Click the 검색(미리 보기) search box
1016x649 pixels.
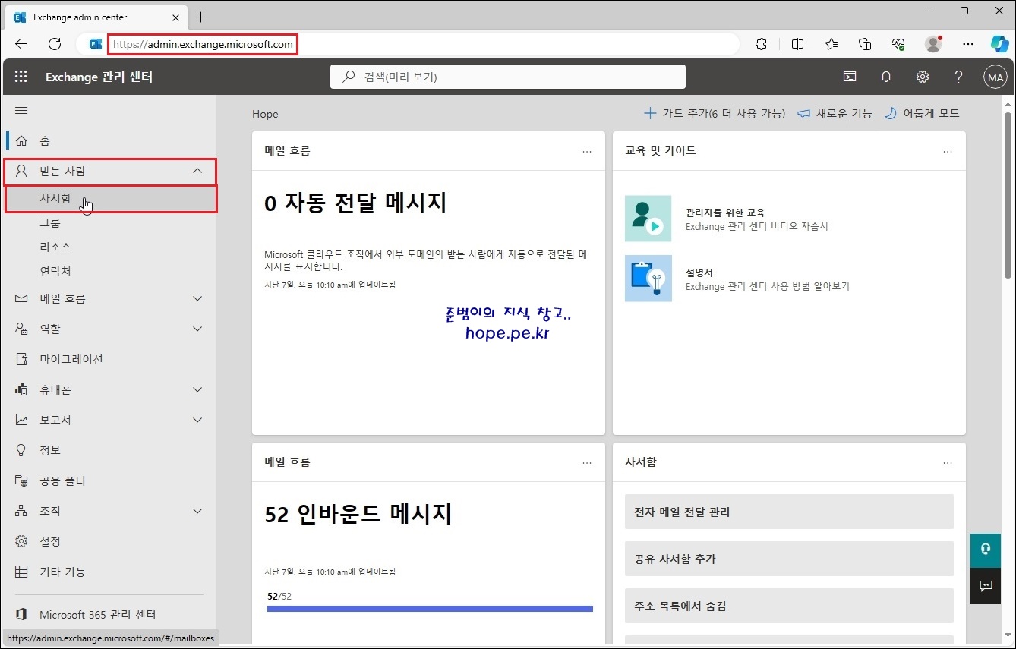[508, 77]
